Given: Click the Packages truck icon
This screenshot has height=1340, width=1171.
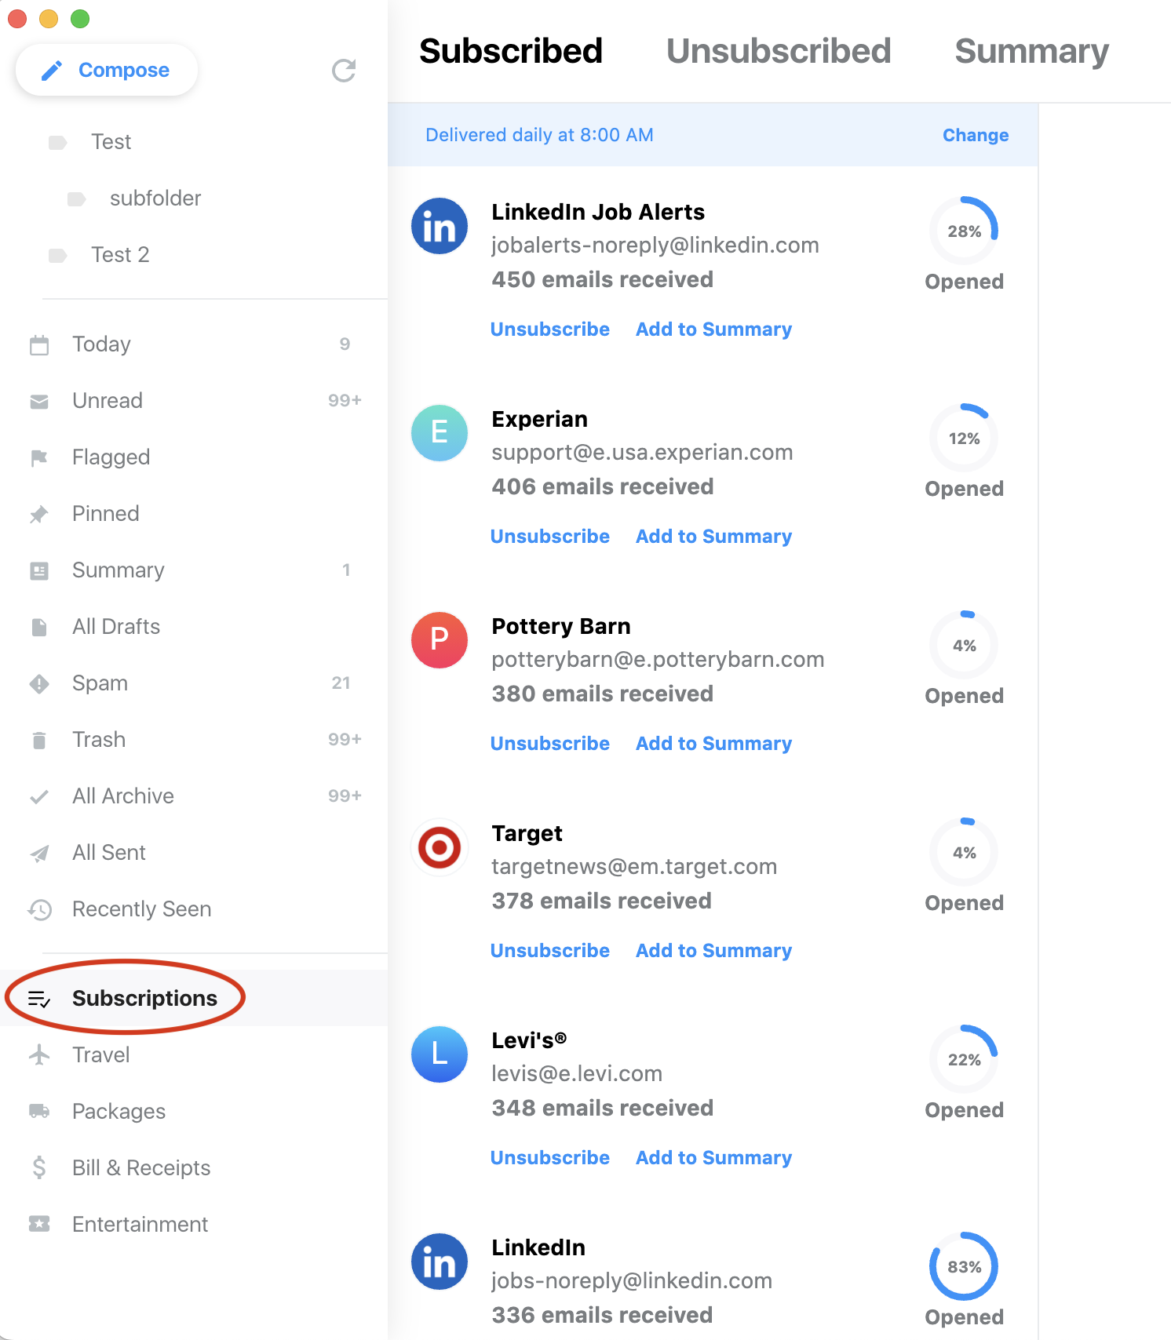Looking at the screenshot, I should point(39,1112).
